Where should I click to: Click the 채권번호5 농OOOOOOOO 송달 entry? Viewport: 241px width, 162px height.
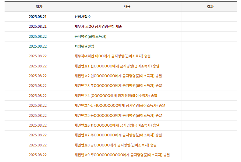118,116
